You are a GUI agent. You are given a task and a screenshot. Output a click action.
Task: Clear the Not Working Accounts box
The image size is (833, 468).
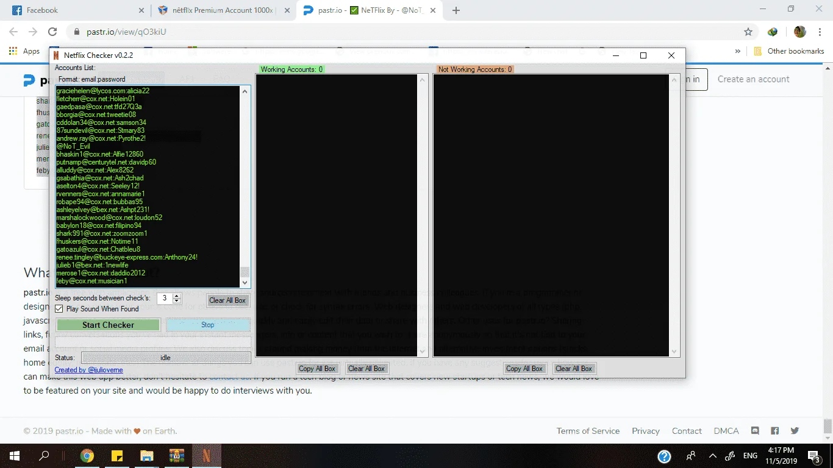[x=574, y=369]
